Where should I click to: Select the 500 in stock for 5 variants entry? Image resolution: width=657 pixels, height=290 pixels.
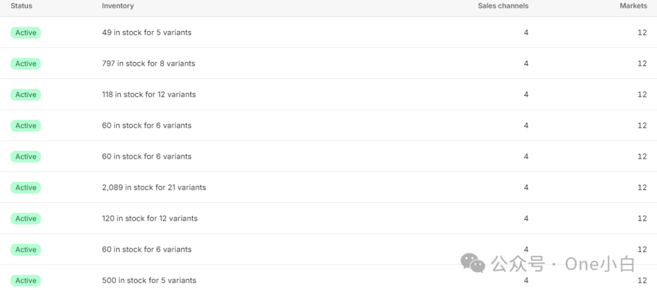[x=149, y=281]
